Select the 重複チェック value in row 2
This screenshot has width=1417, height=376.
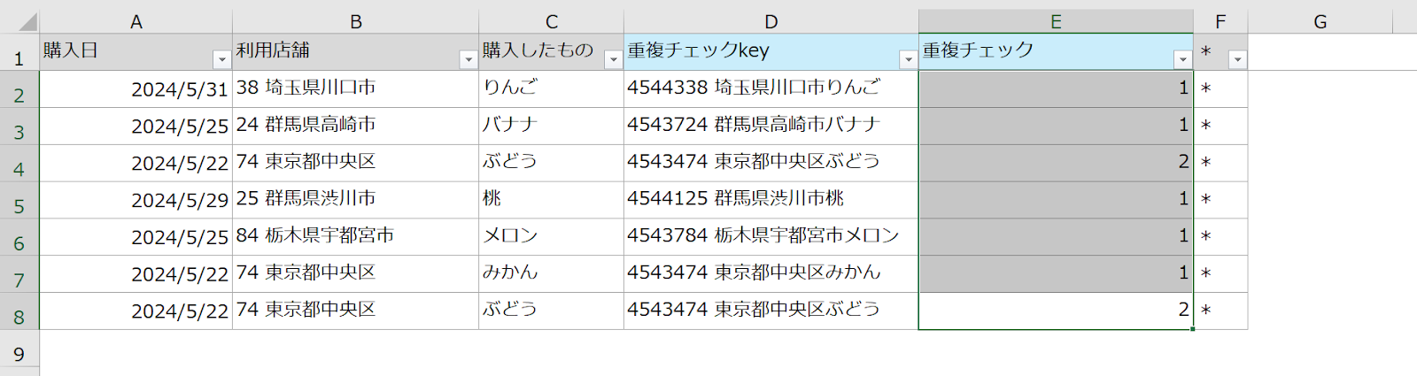1056,89
